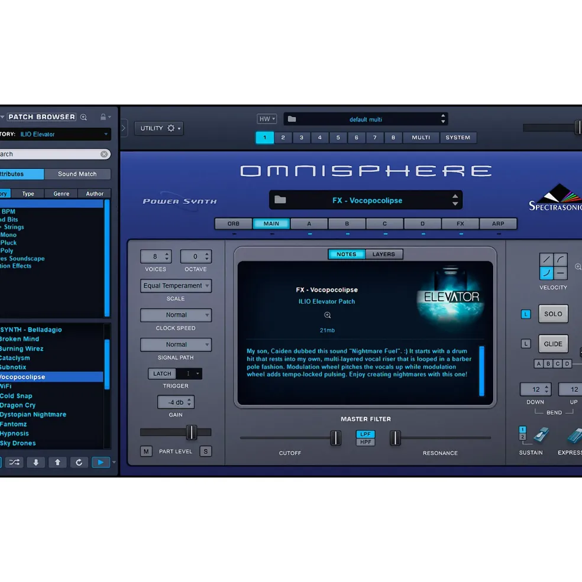This screenshot has width=582, height=582.
Task: Click the up arrow previous-patch icon
Action: tap(57, 462)
